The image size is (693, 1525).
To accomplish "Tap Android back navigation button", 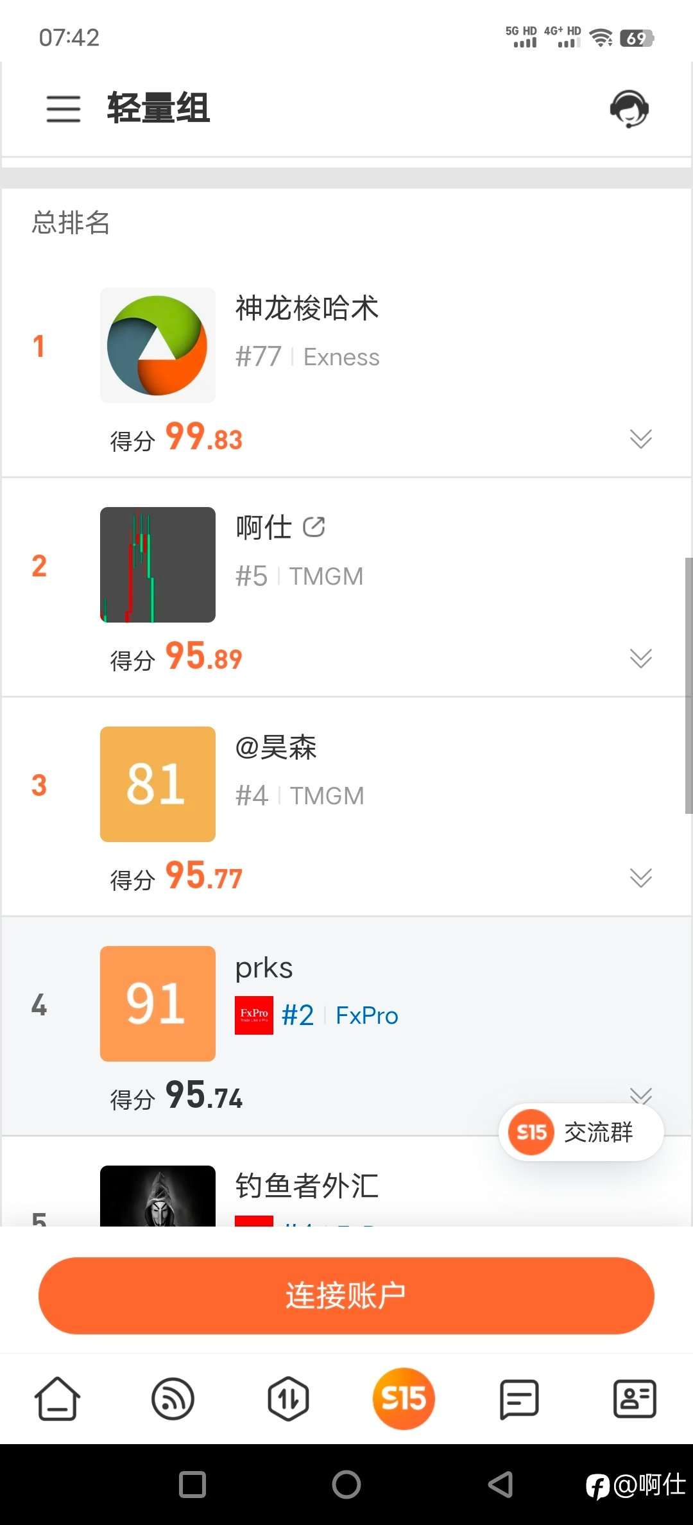I will 501,1485.
